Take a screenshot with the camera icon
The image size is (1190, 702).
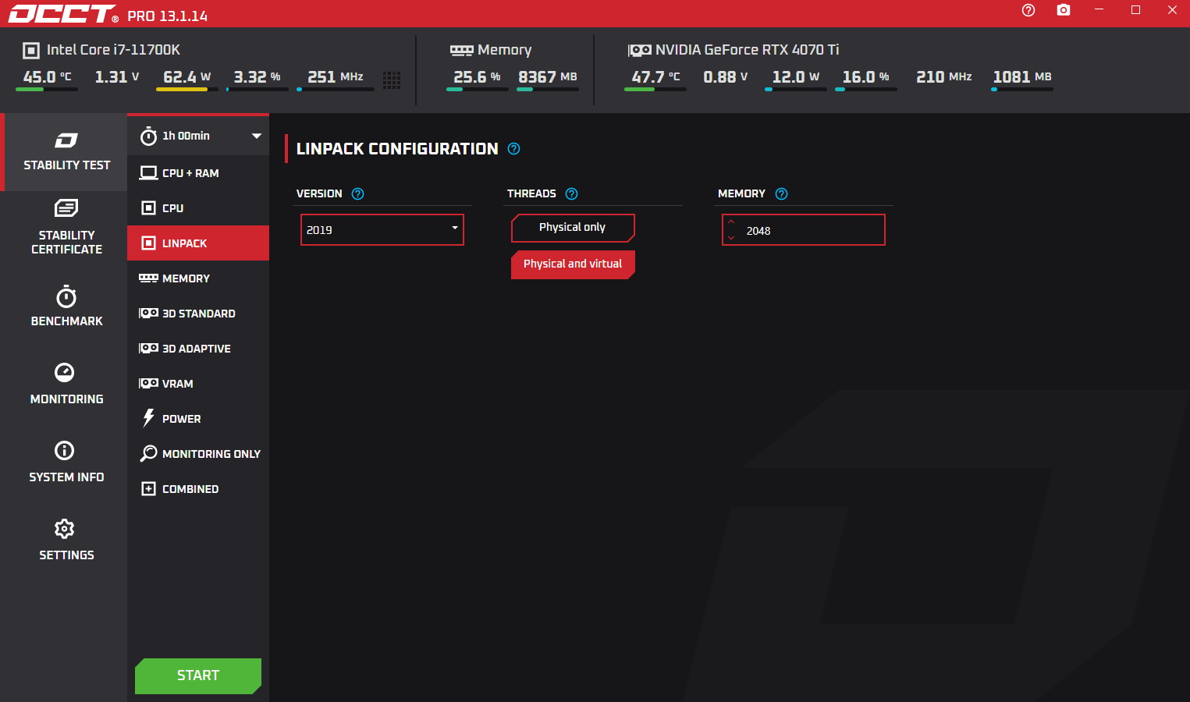(x=1064, y=10)
